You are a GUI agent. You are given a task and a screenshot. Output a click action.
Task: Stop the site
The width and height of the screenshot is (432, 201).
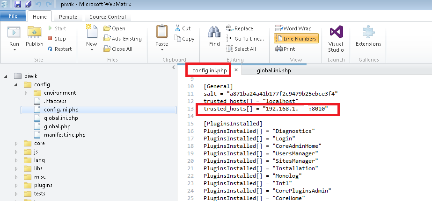click(57, 39)
